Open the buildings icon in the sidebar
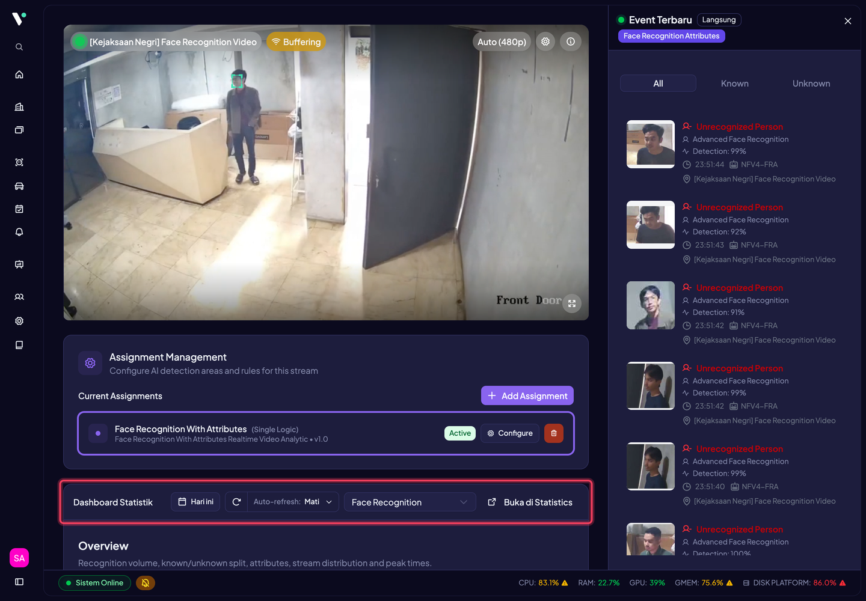The image size is (866, 601). tap(19, 107)
